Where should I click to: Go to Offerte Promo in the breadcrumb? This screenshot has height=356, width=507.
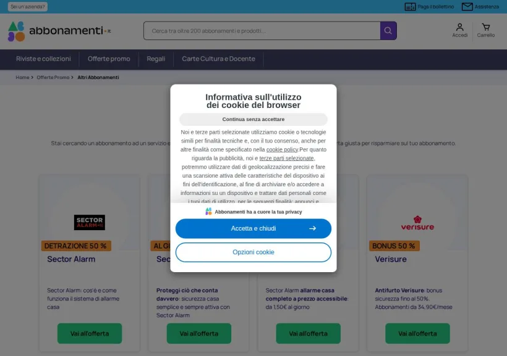point(53,78)
